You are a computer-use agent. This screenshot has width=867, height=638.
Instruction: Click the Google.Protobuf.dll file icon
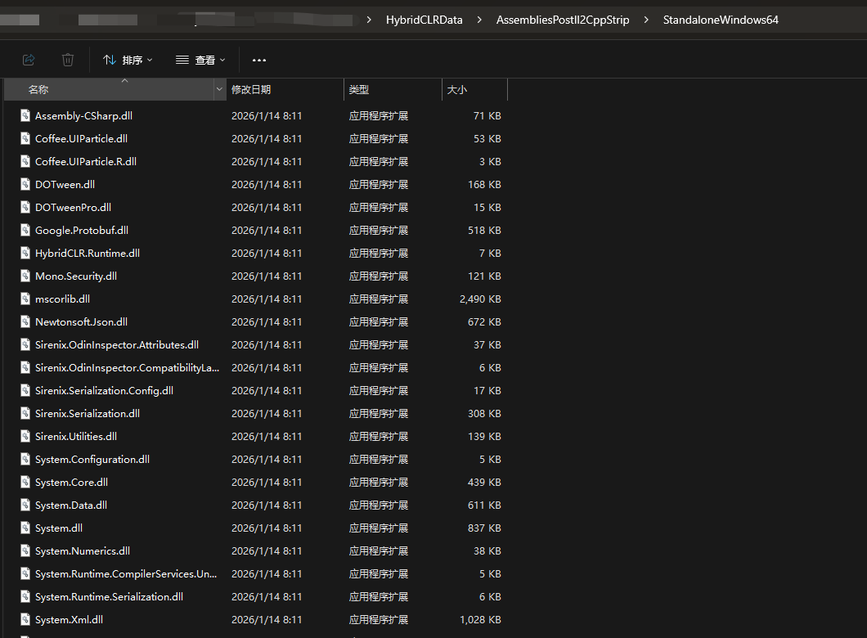[x=25, y=230]
